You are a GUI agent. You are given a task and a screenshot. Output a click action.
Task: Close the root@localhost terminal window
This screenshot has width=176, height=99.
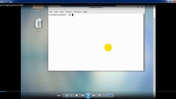tap(142, 7)
